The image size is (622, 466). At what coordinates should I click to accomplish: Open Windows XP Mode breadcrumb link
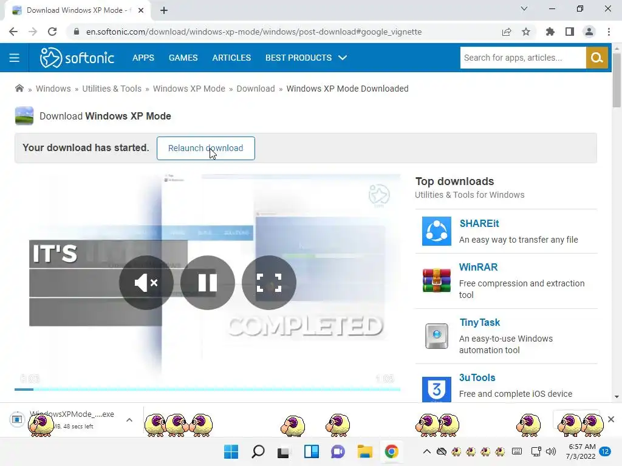pyautogui.click(x=190, y=89)
